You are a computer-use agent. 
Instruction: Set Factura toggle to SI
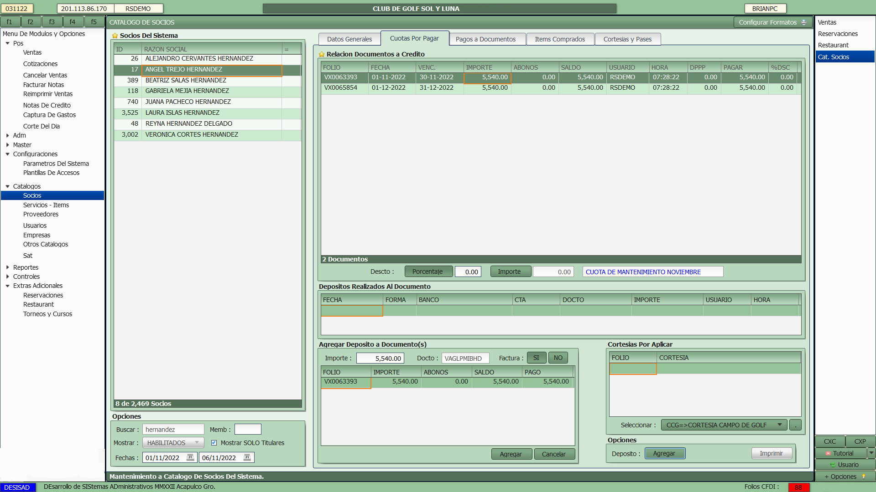536,358
